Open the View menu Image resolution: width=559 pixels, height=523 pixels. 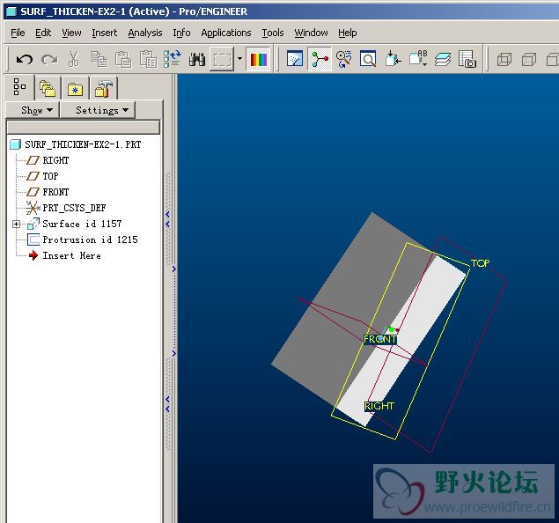[71, 33]
